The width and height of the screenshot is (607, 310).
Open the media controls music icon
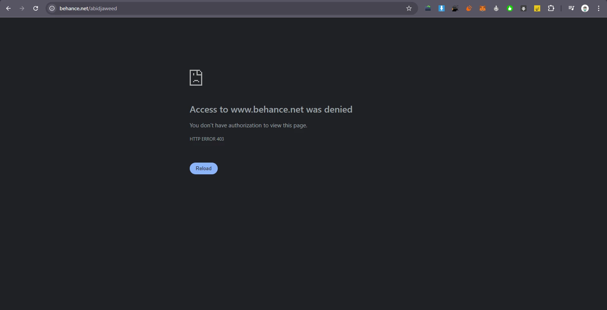tap(571, 8)
